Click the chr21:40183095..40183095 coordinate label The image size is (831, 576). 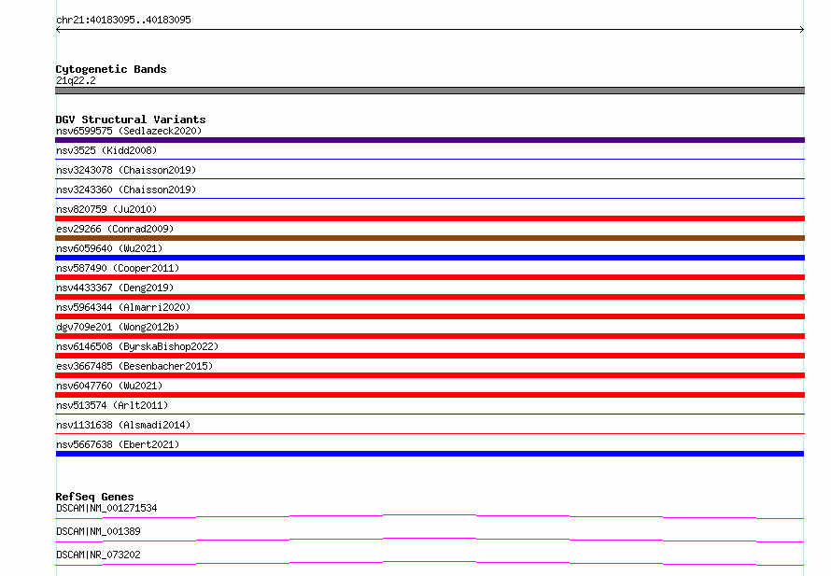[123, 20]
